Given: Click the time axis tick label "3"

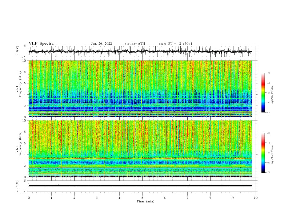Looking at the screenshot, I should coord(97,198).
